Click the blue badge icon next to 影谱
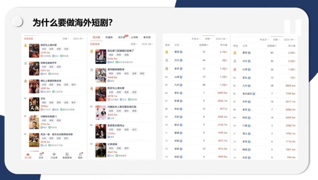Screen dimensions: 318x180 tap(181, 101)
